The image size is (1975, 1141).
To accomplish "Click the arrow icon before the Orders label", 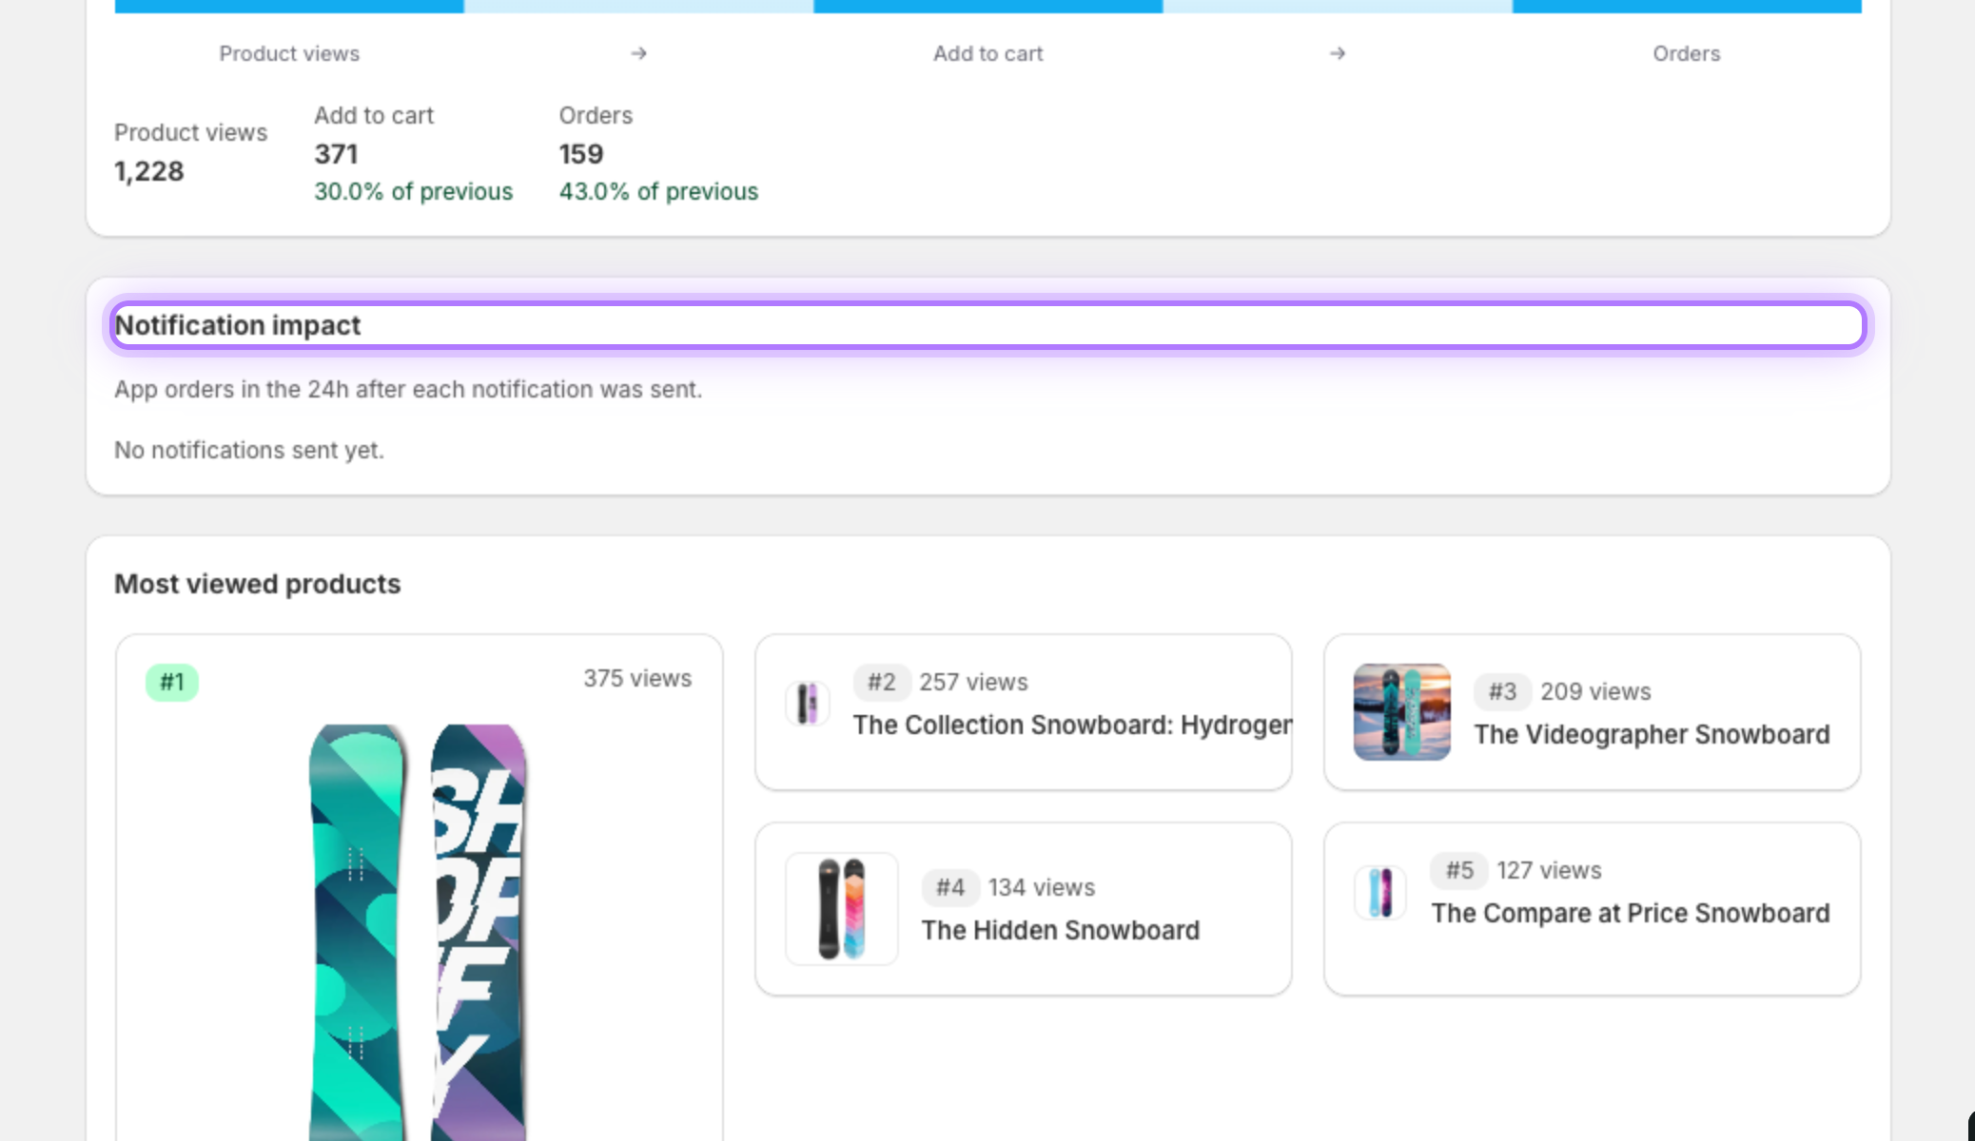I will point(1338,53).
